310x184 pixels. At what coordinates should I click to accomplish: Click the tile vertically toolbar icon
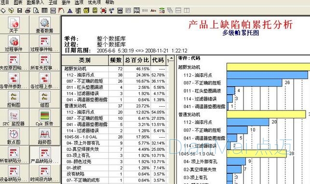[x=187, y=10]
